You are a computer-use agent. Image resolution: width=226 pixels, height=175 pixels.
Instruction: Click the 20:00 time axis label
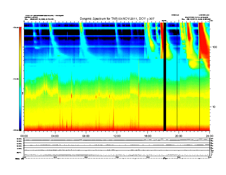pyautogui.click(x=179, y=136)
